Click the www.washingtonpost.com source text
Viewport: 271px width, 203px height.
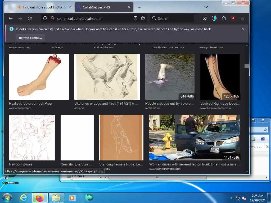point(165,169)
